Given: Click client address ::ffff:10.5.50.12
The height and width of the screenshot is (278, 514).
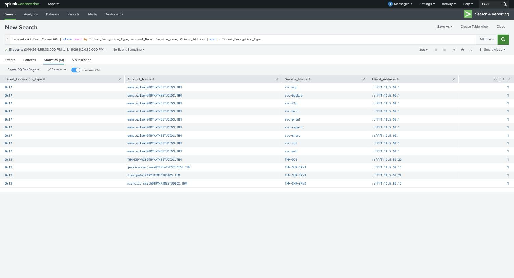Looking at the screenshot, I should [387, 184].
